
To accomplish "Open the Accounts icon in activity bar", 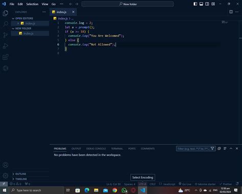I will pyautogui.click(x=6, y=165).
